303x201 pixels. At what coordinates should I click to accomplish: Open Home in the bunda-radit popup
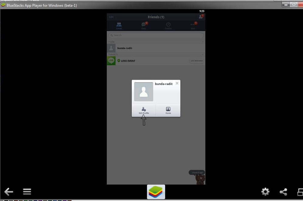pos(168,111)
